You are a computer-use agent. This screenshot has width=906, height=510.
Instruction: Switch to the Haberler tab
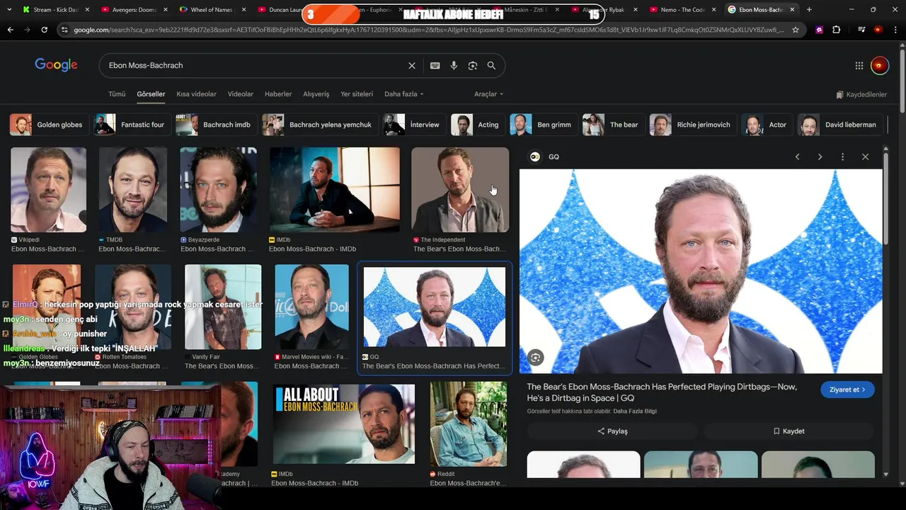(278, 94)
